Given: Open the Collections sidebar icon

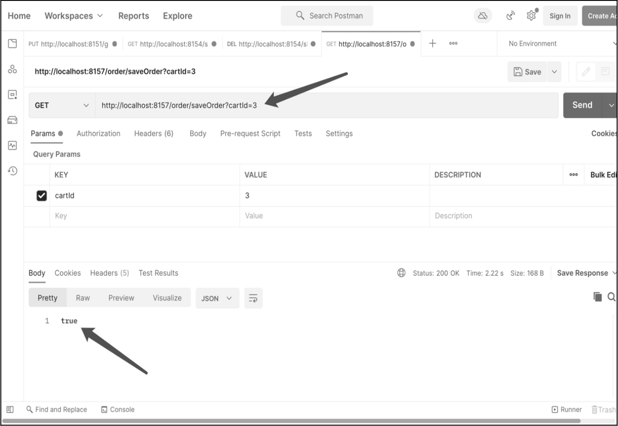Looking at the screenshot, I should pyautogui.click(x=11, y=43).
